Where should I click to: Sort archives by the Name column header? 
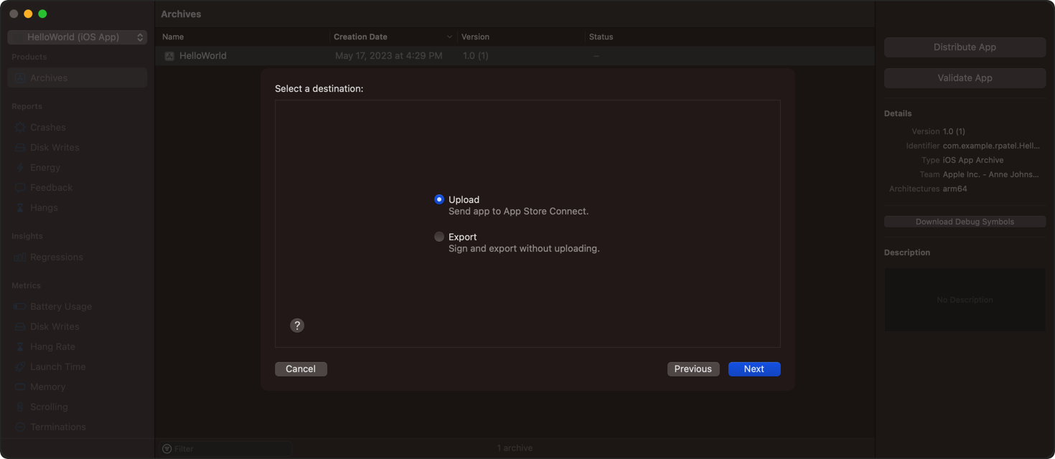[173, 37]
